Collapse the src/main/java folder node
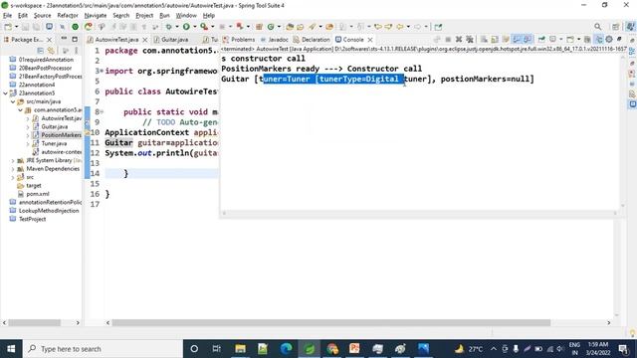Screen dimensions: 637x358 [x=13, y=101]
